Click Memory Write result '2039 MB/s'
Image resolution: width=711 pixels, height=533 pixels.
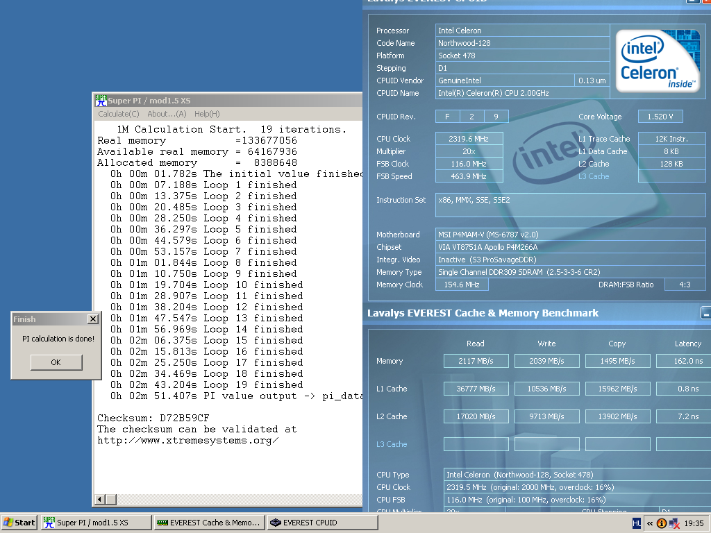pos(547,361)
